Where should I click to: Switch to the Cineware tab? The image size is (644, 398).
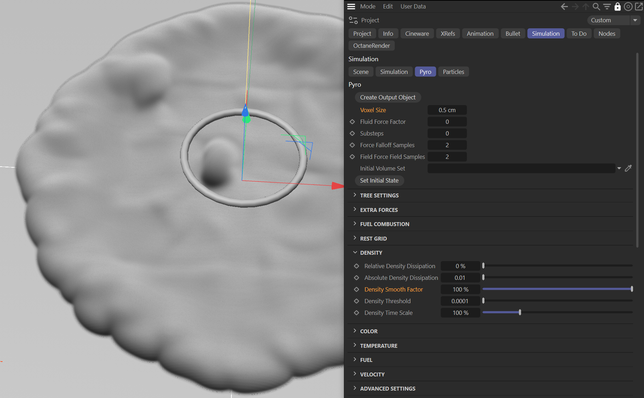click(417, 34)
